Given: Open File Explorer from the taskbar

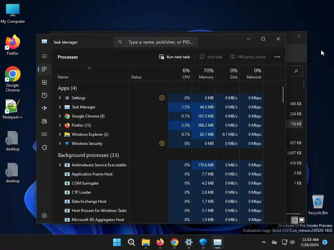Looking at the screenshot, I should coord(146,242).
